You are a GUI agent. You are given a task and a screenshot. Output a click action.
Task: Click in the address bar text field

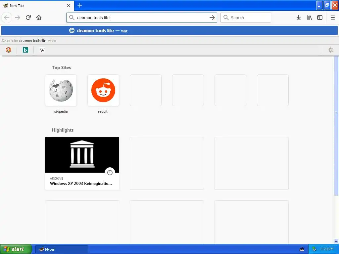[142, 18]
